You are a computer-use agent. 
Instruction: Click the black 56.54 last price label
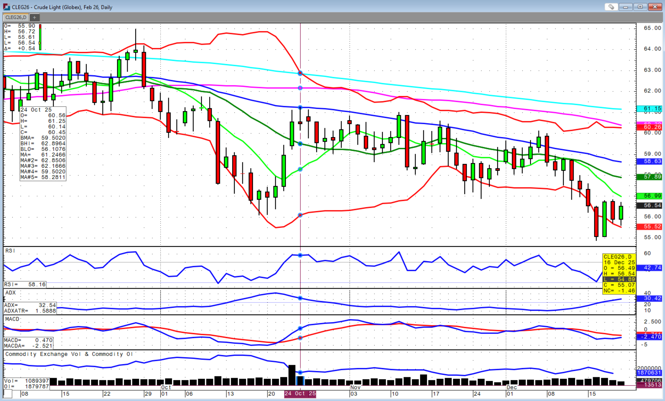(650, 205)
